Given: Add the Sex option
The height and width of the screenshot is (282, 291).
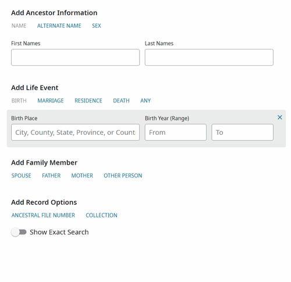Looking at the screenshot, I should click(97, 26).
